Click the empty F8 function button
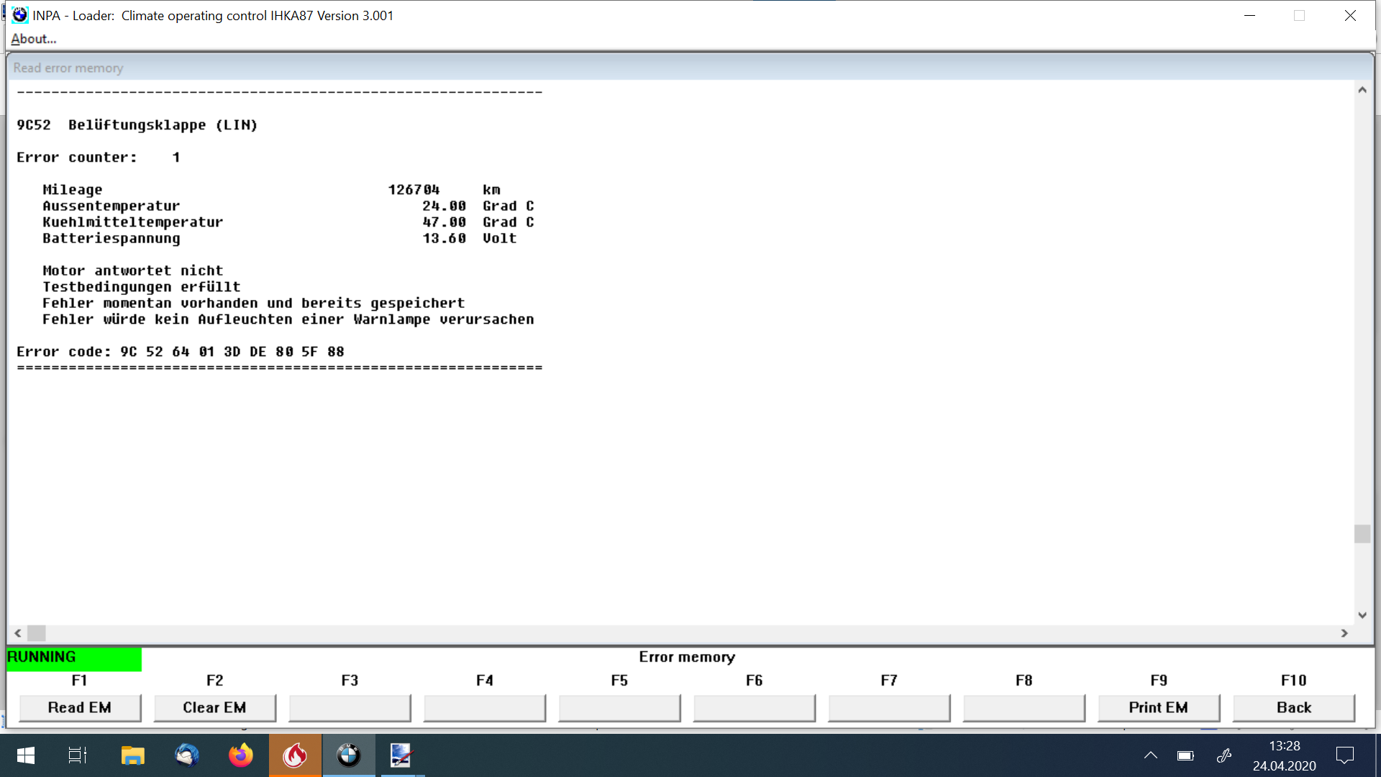1381x777 pixels. tap(1024, 708)
